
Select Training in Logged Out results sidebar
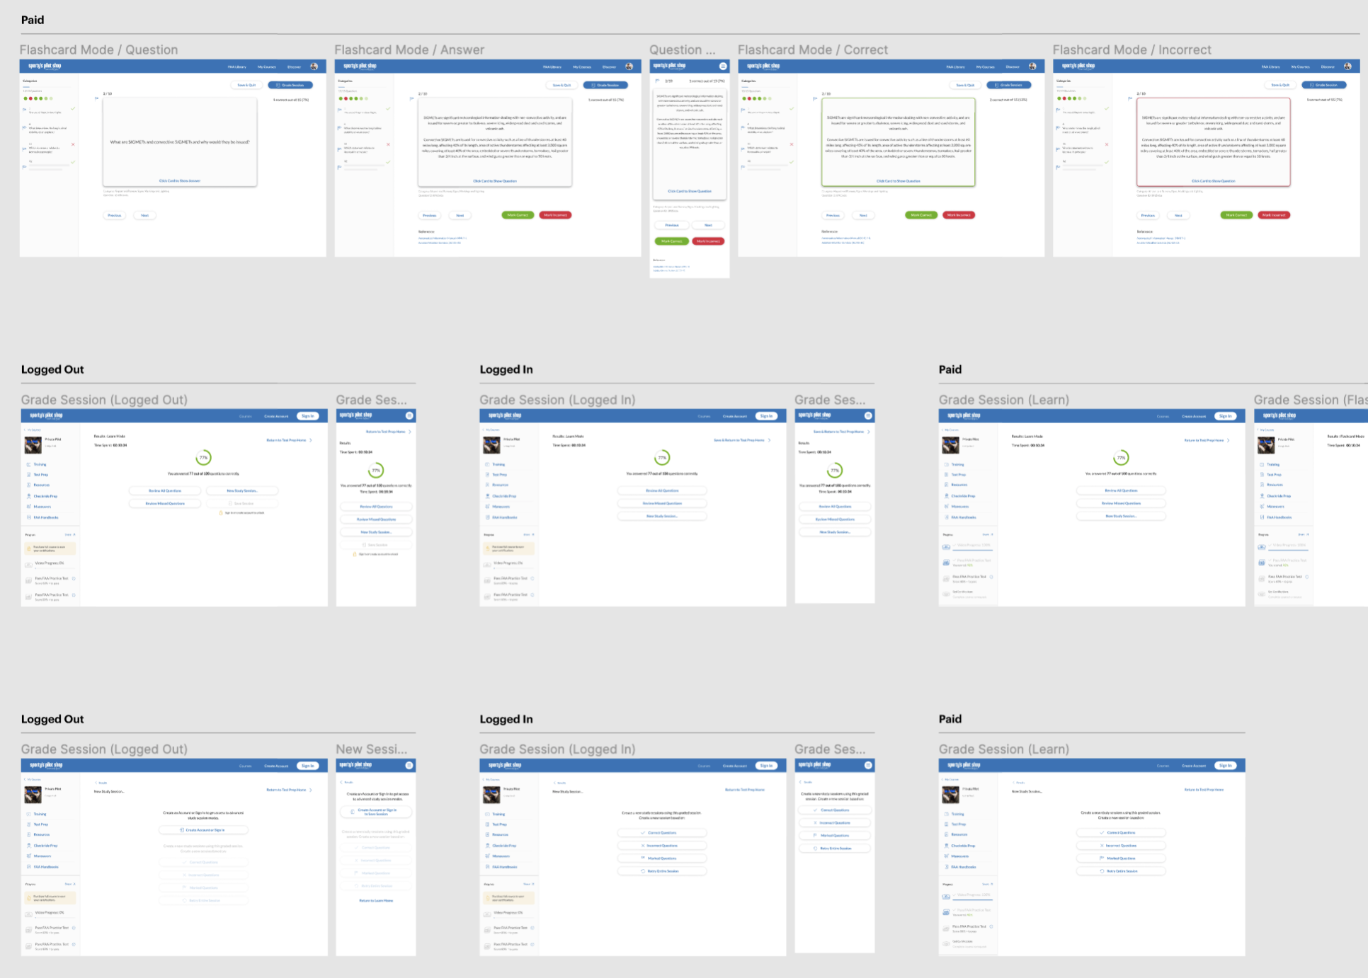[40, 465]
